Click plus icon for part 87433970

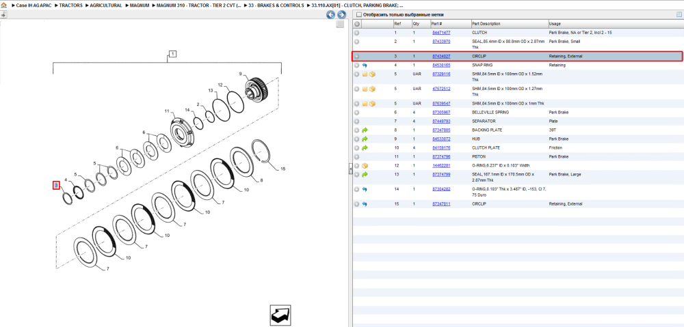[x=356, y=42]
